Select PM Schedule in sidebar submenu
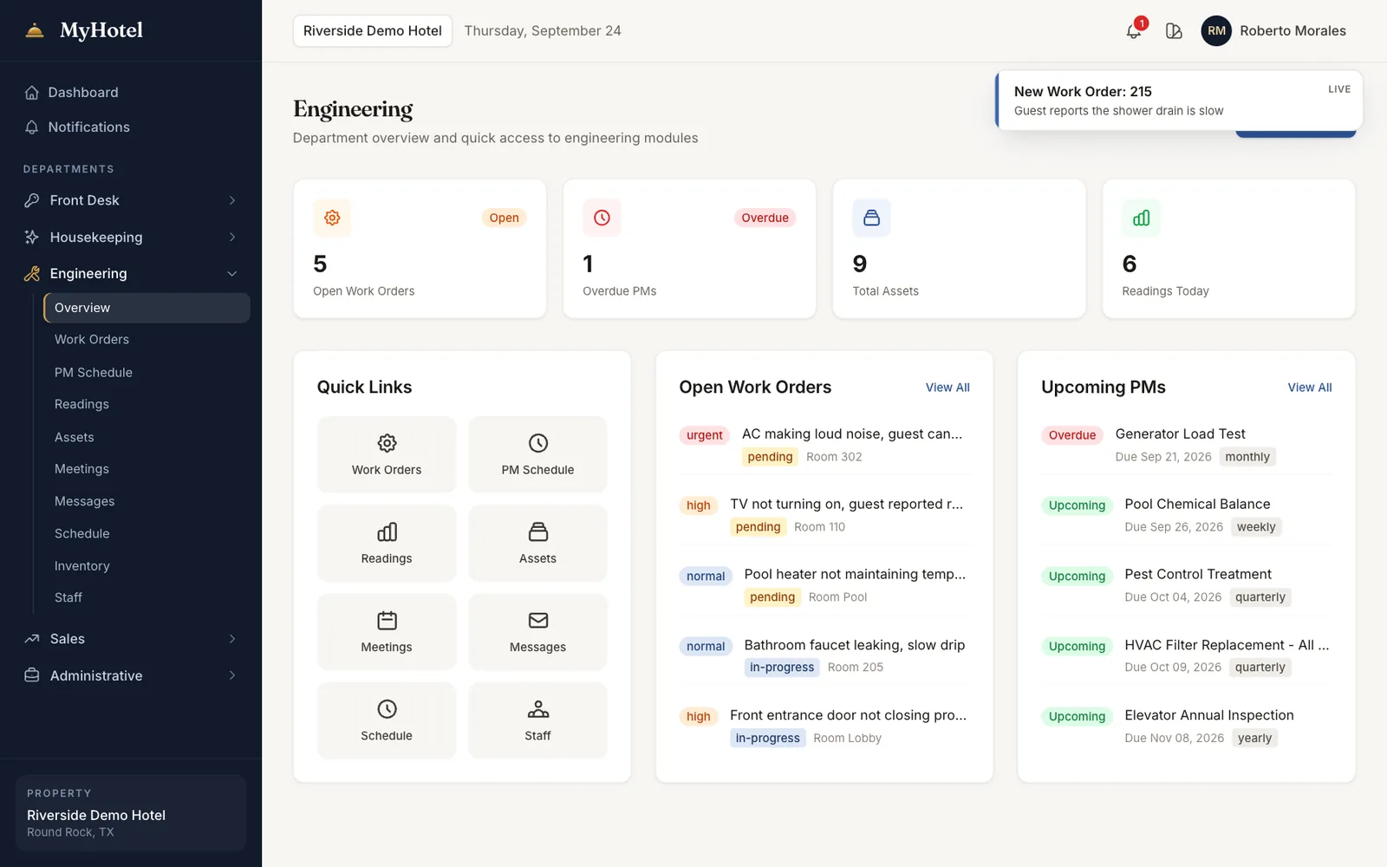 click(147, 372)
